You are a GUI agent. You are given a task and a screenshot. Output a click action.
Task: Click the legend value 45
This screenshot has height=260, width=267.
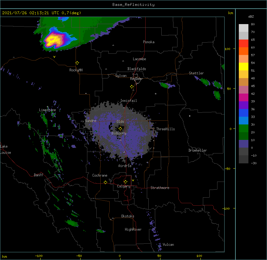[253, 86]
